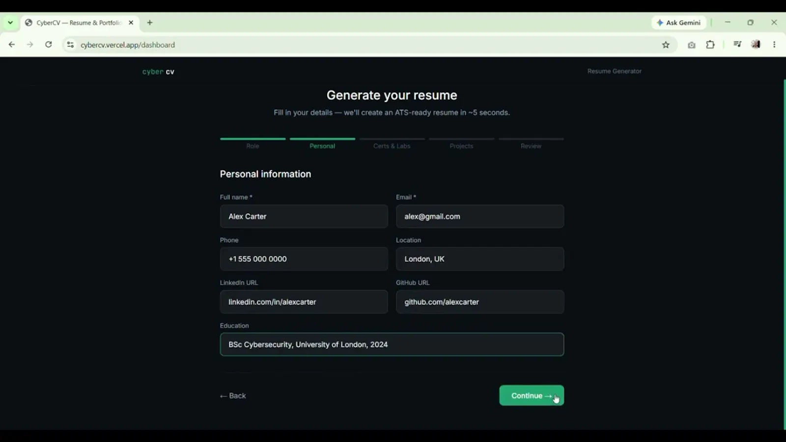
Task: Click the browser back arrow
Action: (12, 45)
